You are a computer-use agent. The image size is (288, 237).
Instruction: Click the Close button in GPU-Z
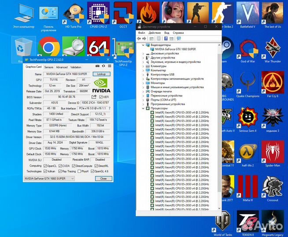tap(103, 179)
